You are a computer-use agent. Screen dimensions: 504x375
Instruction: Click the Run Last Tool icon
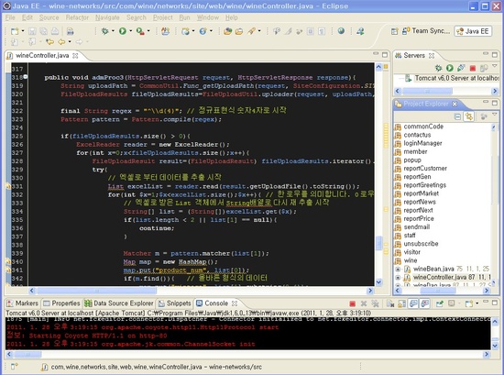tap(140, 31)
